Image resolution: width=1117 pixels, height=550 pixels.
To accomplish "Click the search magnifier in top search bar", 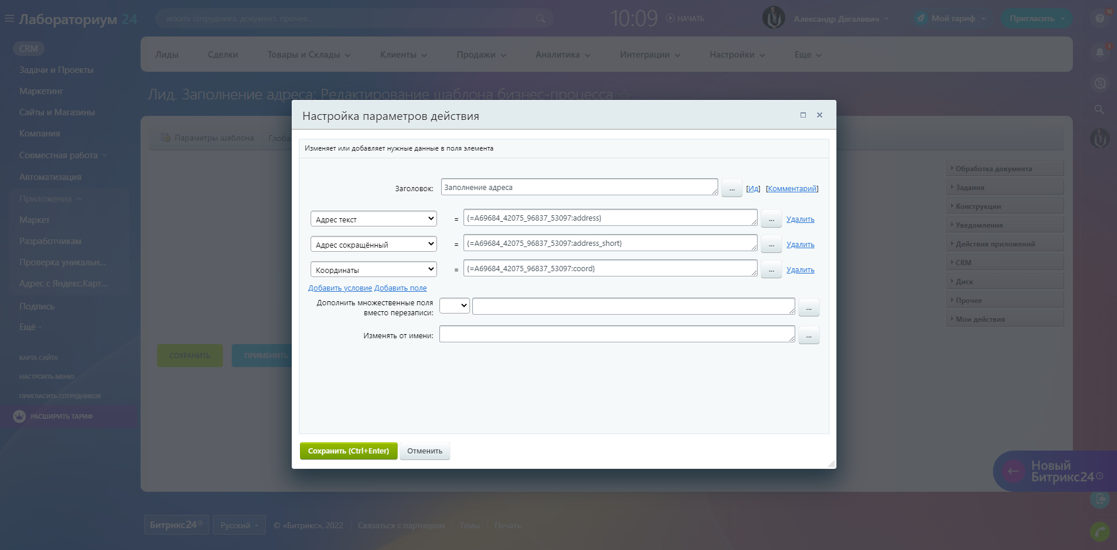I will [x=541, y=19].
